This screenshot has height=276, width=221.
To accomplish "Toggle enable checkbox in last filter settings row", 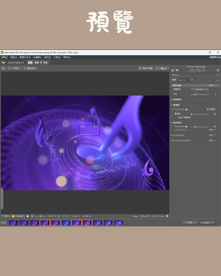I will [215, 141].
